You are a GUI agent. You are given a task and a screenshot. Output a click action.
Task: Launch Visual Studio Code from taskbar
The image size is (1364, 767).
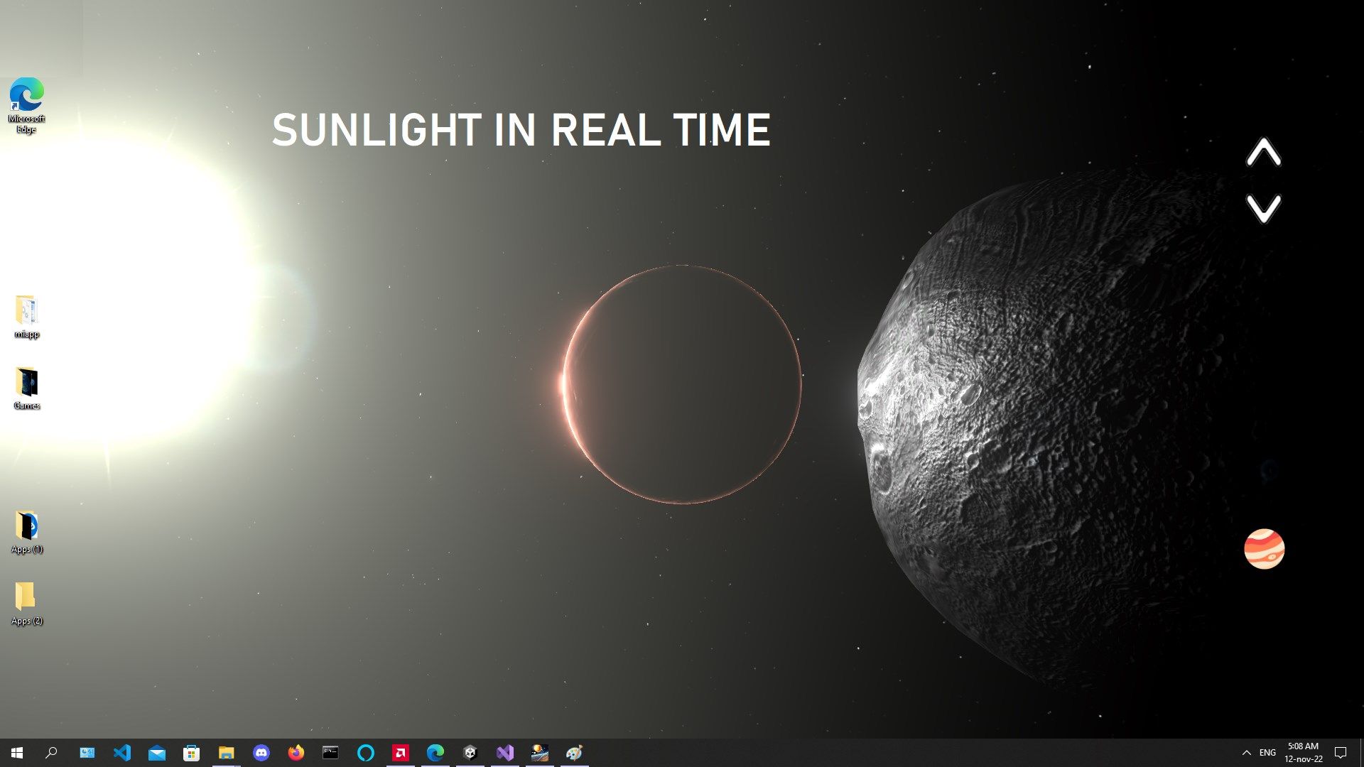pos(122,753)
